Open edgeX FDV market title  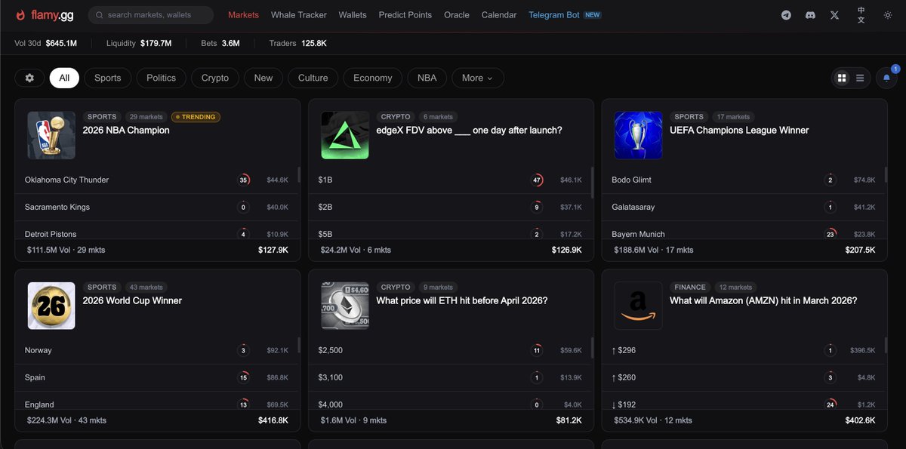click(x=469, y=131)
